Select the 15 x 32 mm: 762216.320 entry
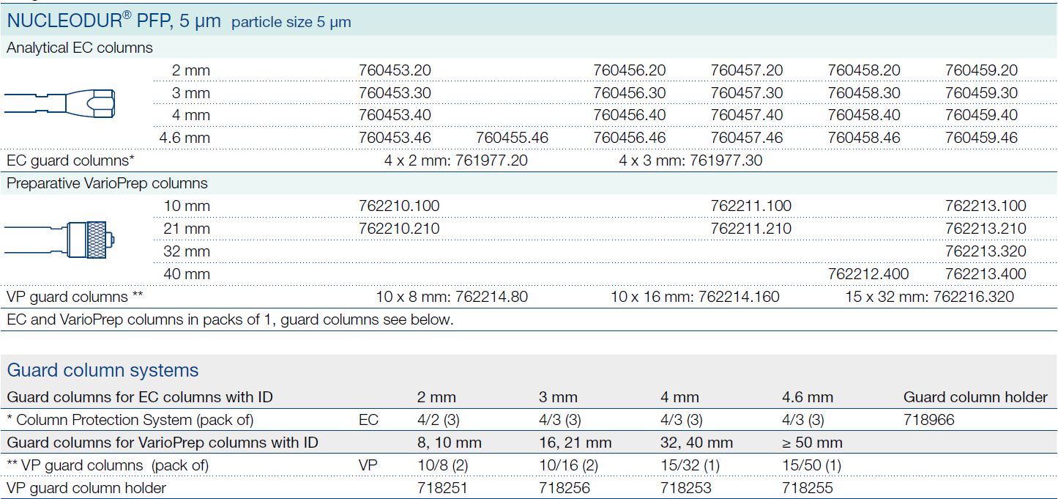 929,297
